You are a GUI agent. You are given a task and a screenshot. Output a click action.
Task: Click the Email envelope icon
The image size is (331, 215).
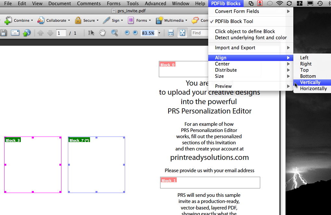[x=15, y=33]
